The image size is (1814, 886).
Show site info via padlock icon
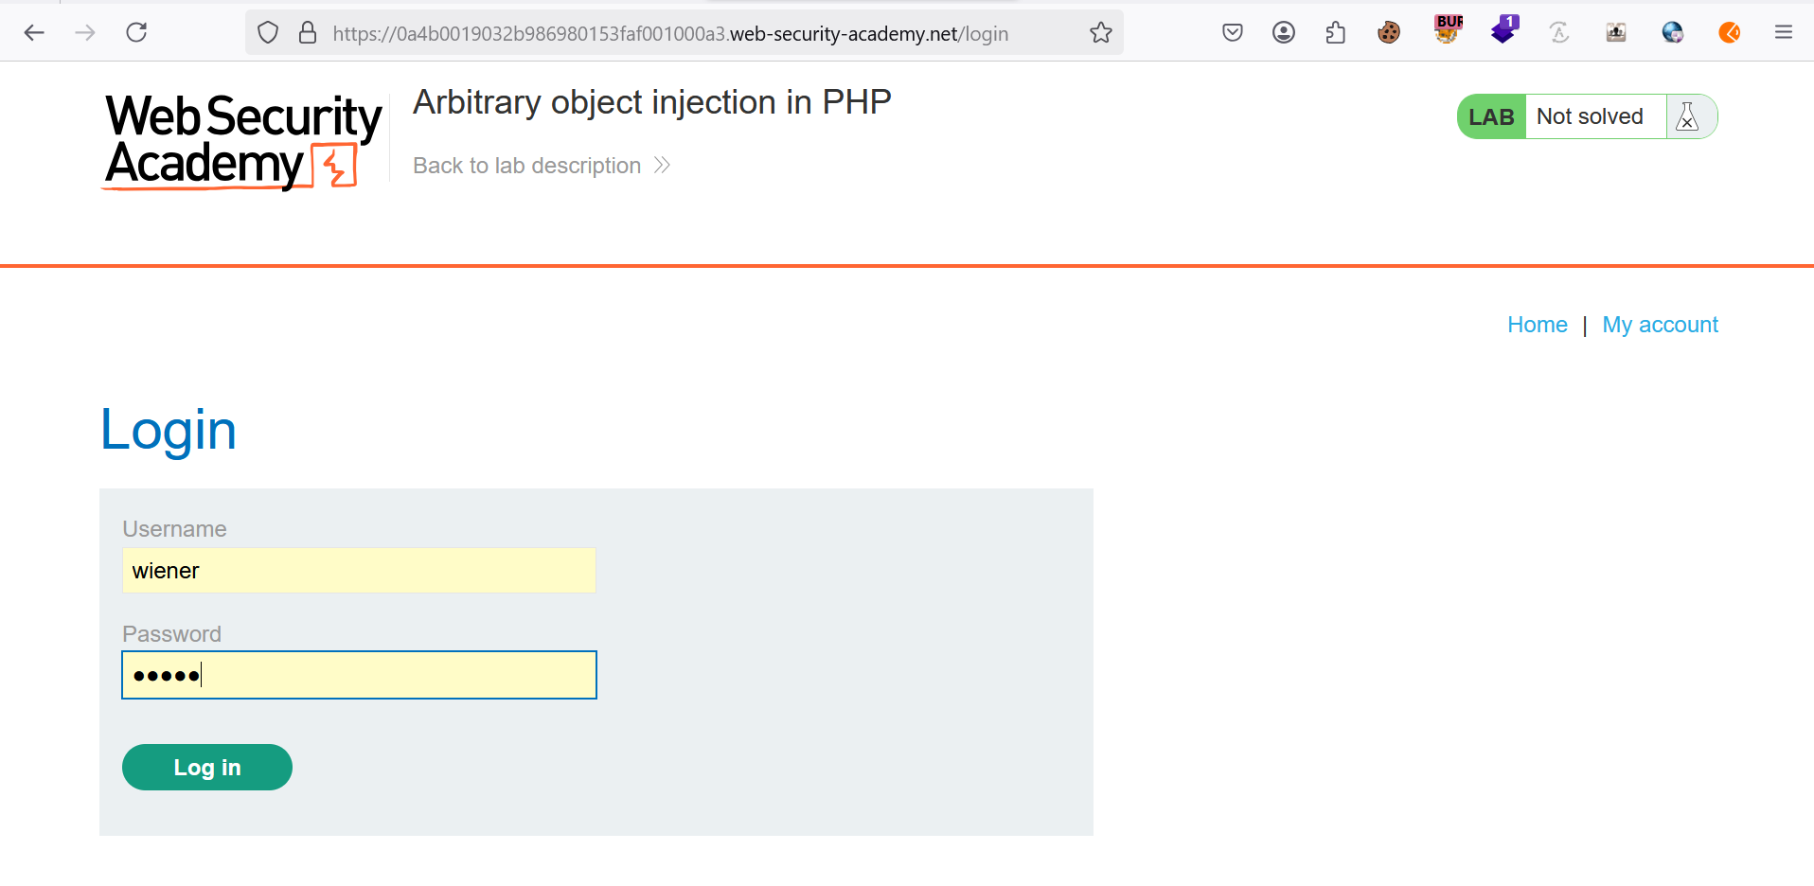308,33
